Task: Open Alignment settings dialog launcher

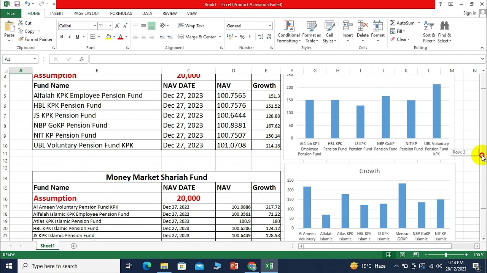Action: click(221, 48)
